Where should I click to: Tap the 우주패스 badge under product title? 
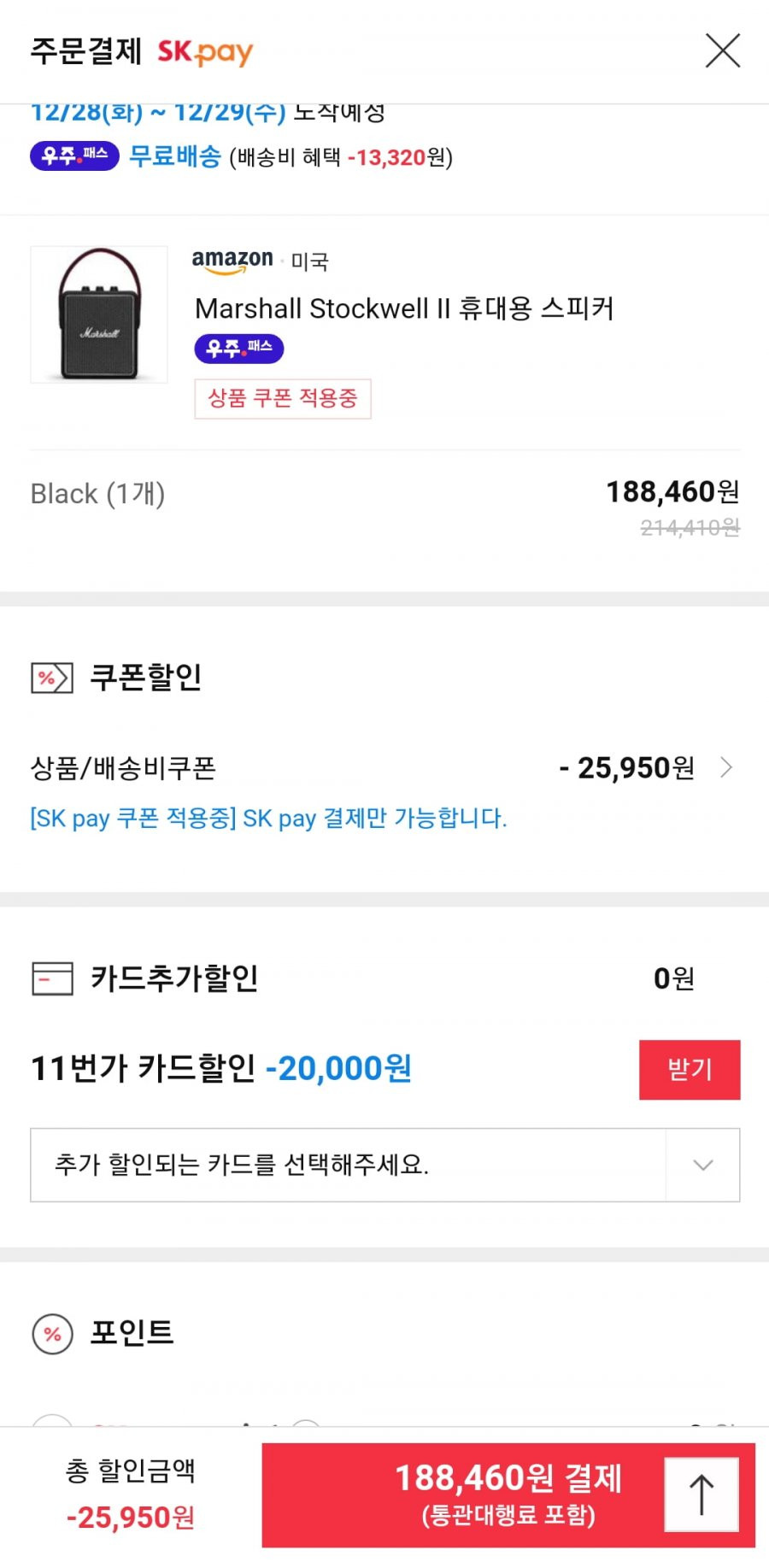click(x=239, y=349)
